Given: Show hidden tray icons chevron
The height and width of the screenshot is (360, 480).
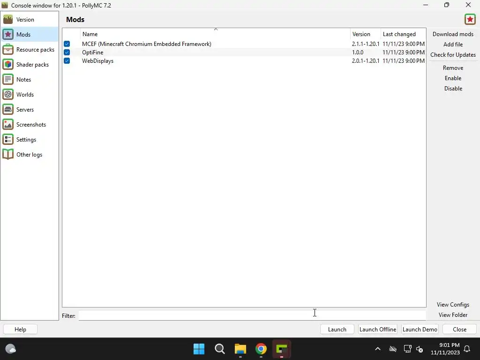Looking at the screenshot, I should (378, 349).
